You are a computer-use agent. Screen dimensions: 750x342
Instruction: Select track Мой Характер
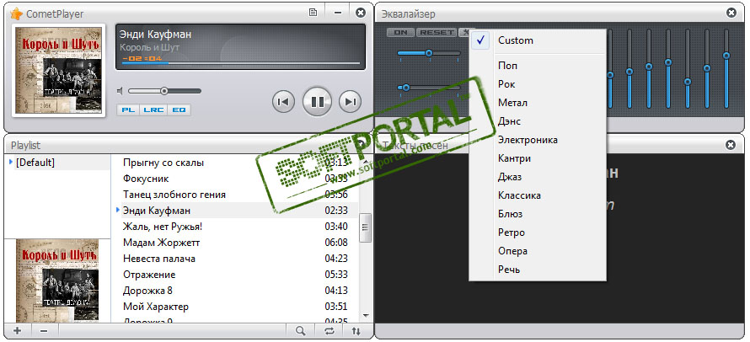click(x=235, y=307)
